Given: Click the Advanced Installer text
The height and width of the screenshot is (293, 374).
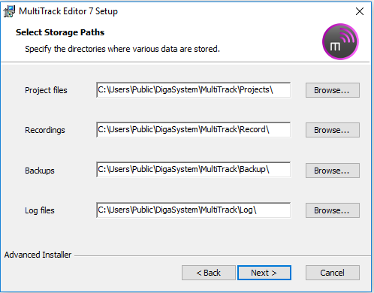Looking at the screenshot, I should 38,255.
